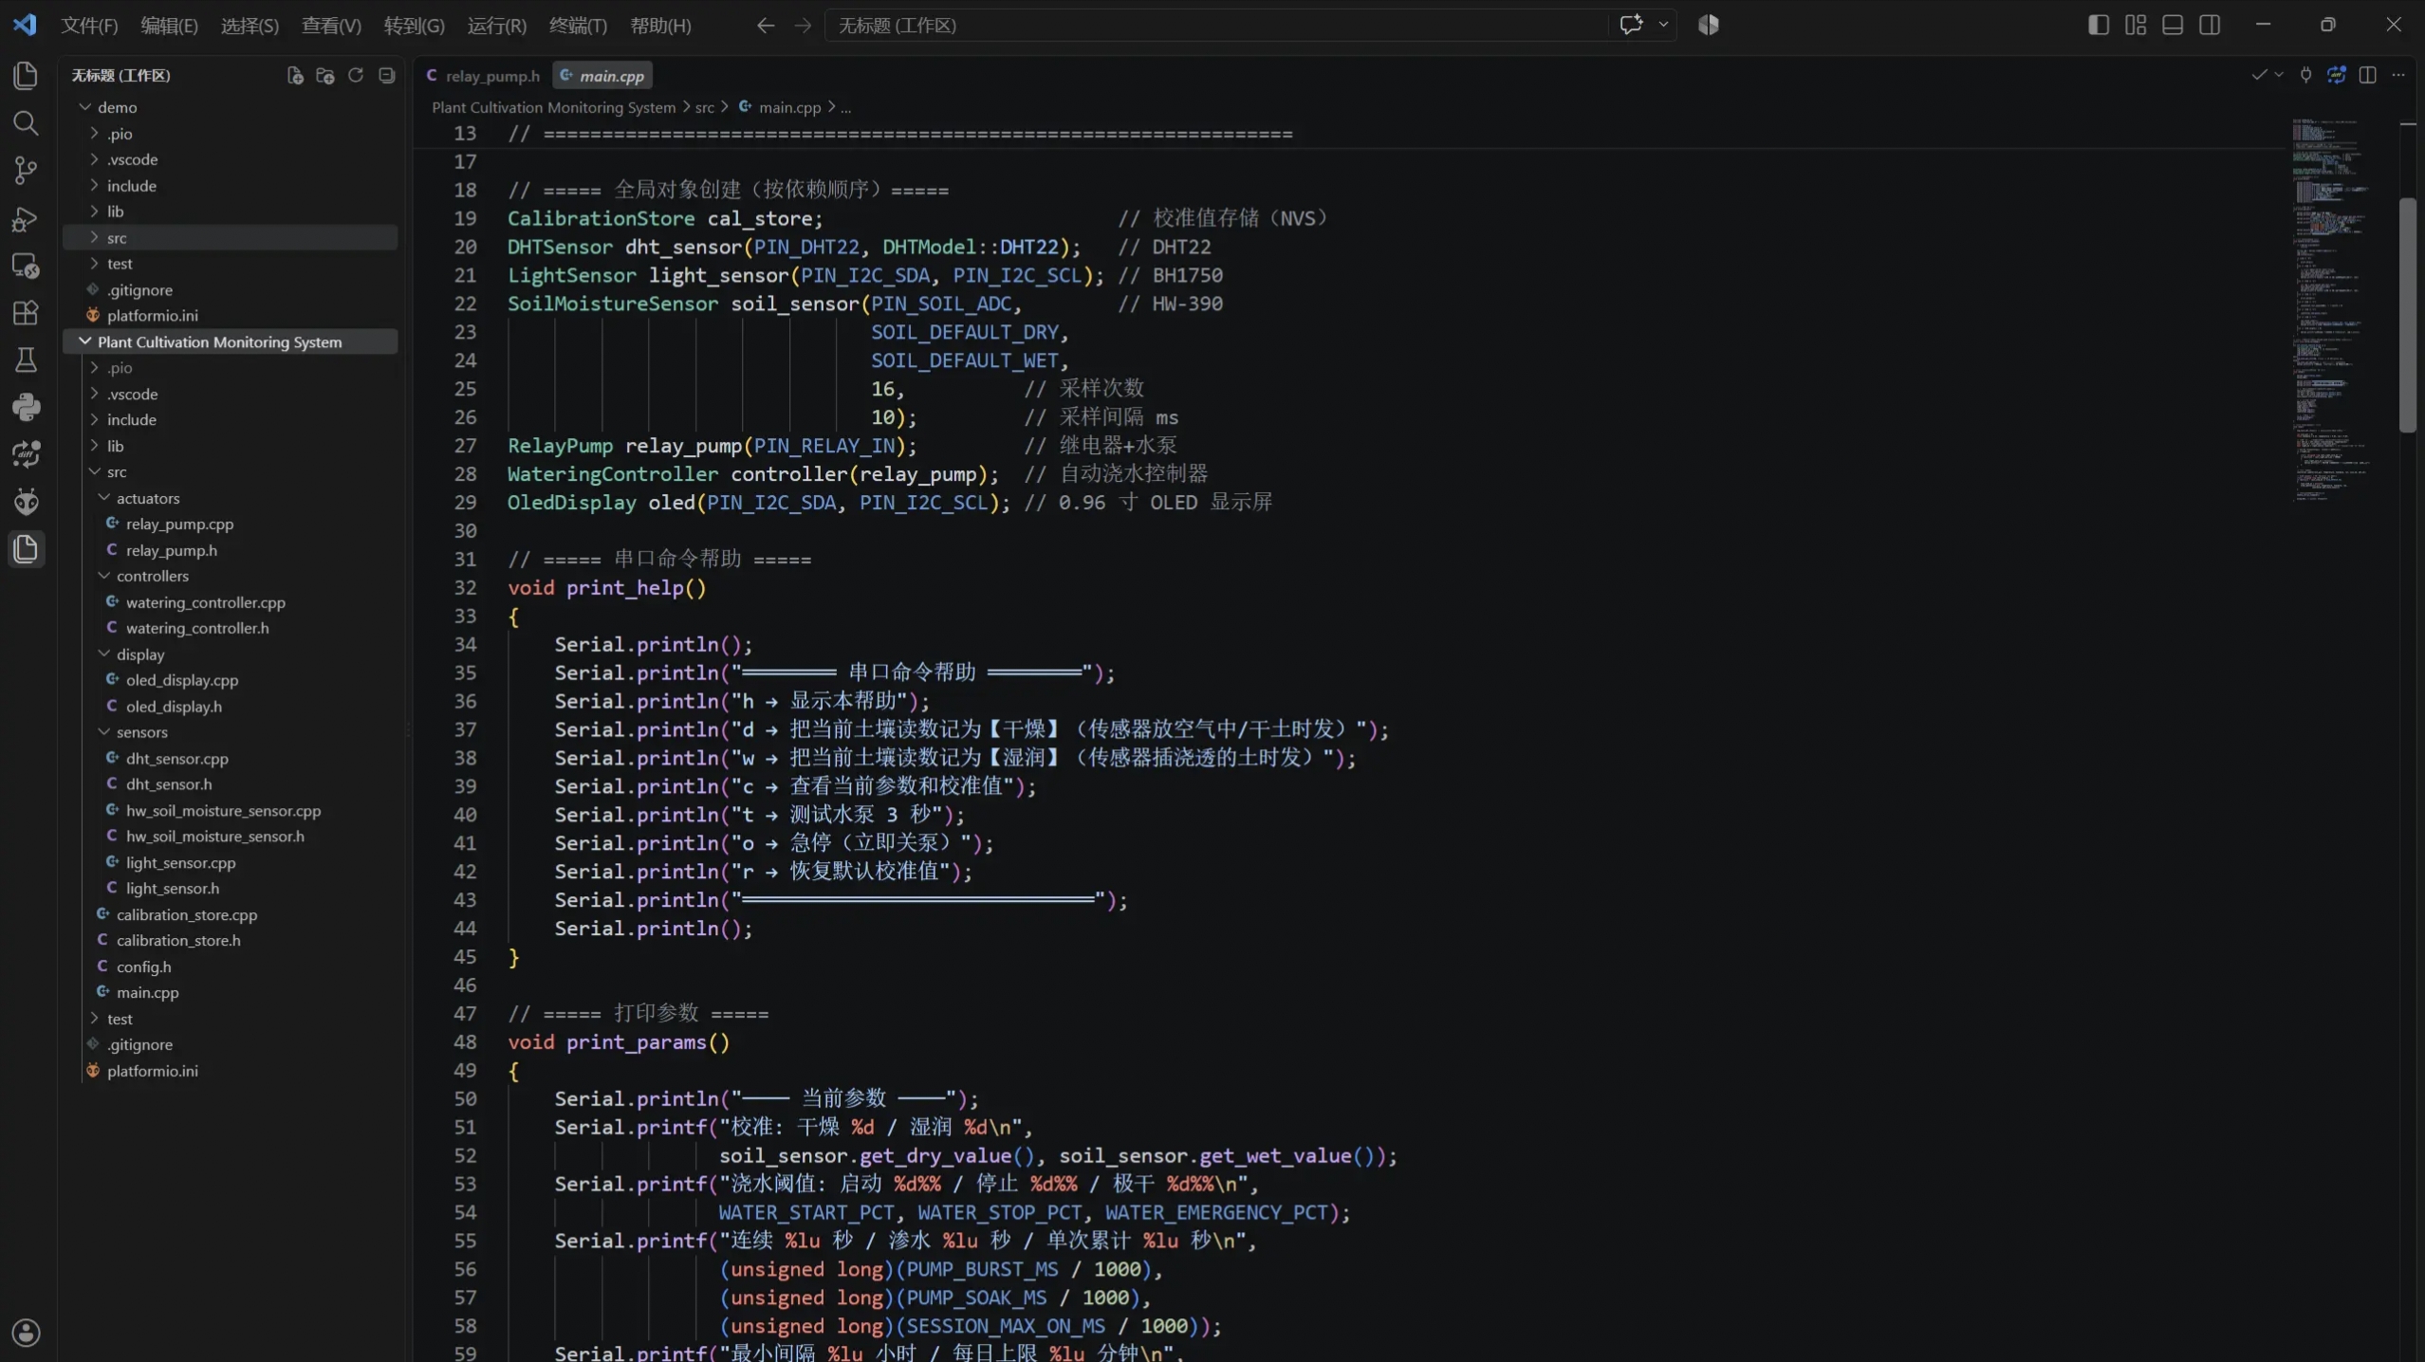Create a new file in explorer
Image resolution: width=2425 pixels, height=1362 pixels.
[295, 75]
